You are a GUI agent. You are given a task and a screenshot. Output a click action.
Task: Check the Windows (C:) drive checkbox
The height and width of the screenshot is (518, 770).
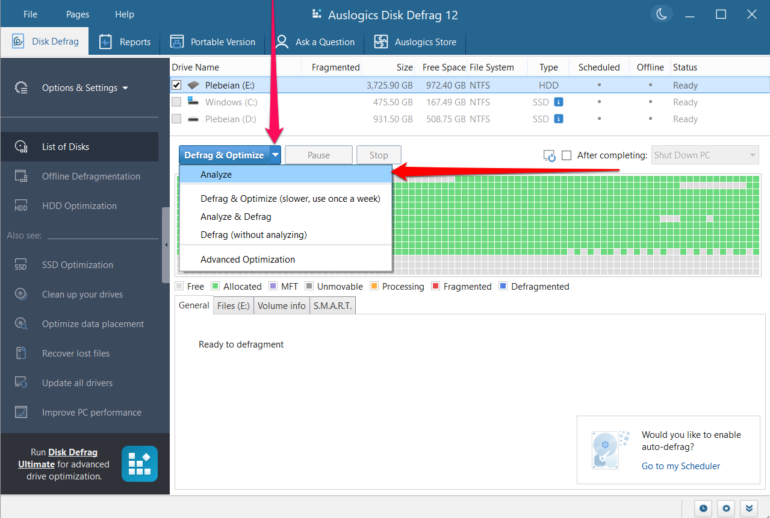[x=176, y=102]
